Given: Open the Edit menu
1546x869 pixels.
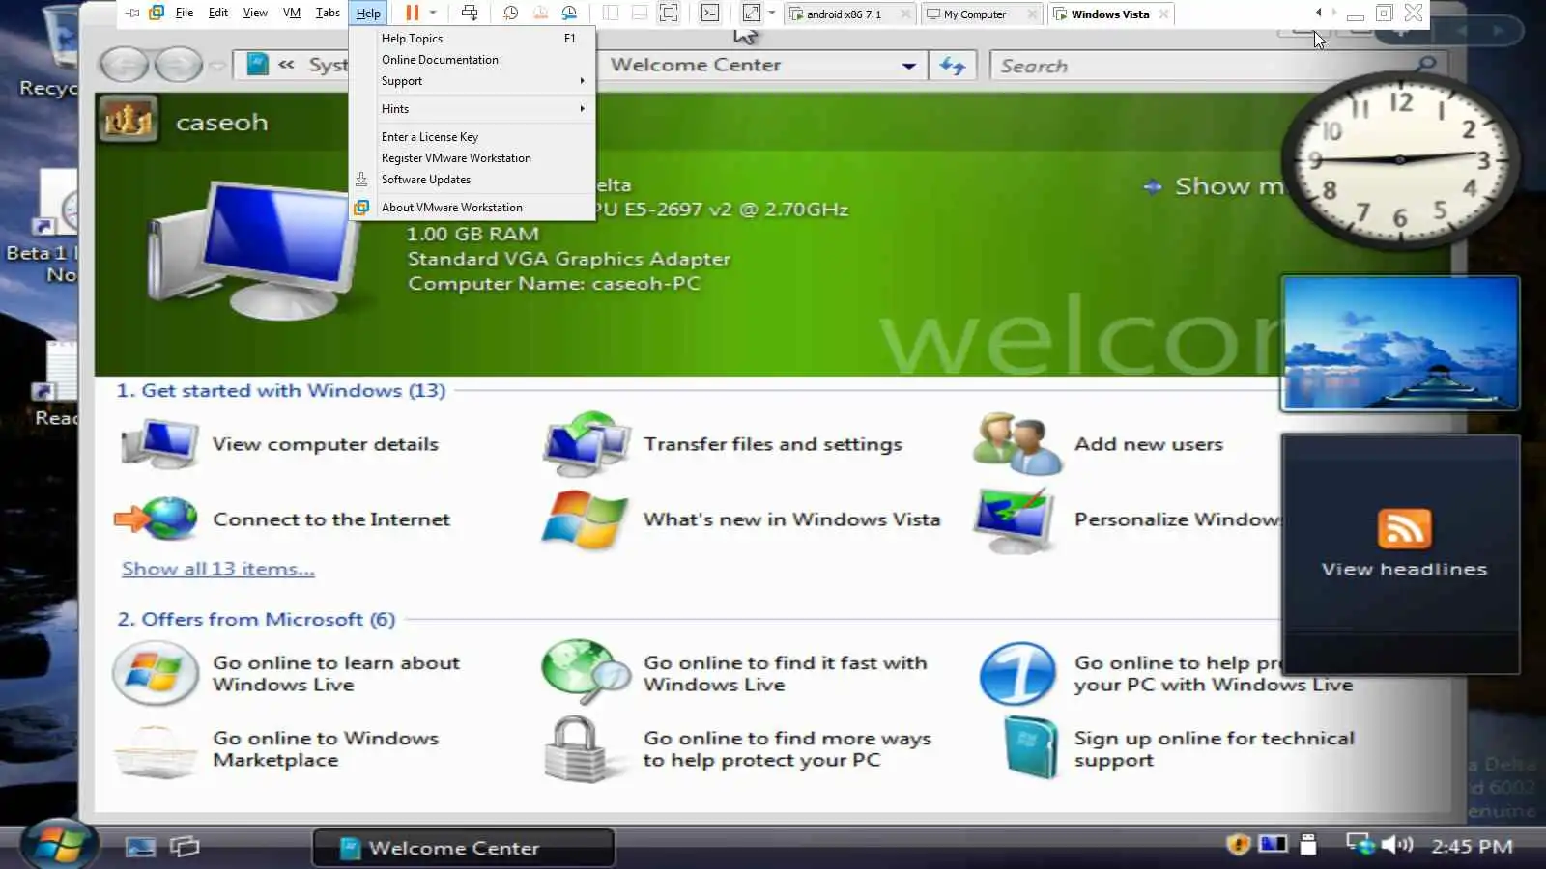Looking at the screenshot, I should [218, 14].
